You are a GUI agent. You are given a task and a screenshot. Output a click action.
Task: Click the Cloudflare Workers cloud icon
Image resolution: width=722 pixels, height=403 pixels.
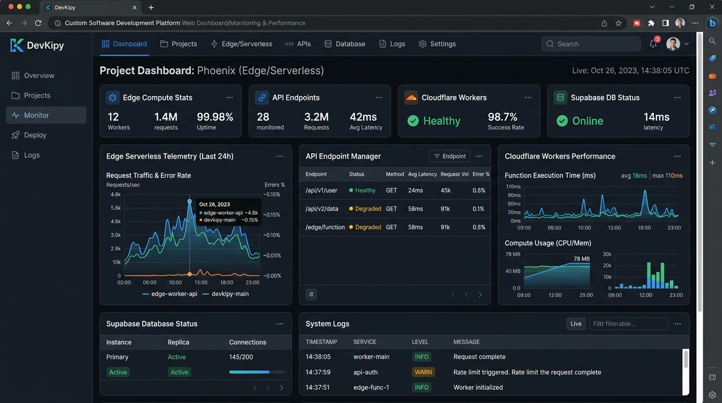tap(411, 98)
